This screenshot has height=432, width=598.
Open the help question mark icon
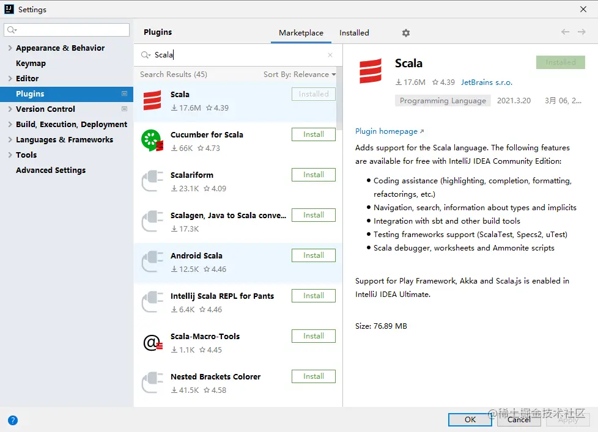[13, 420]
